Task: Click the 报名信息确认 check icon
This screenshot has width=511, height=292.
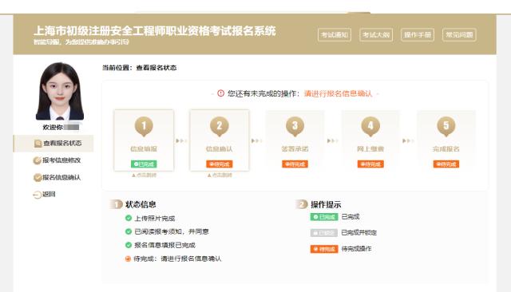Action: [38, 177]
